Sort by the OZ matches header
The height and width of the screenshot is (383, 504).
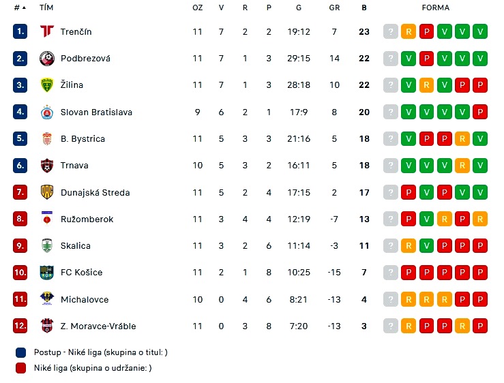197,7
